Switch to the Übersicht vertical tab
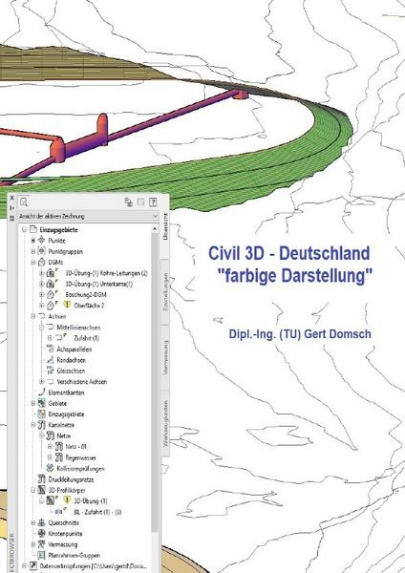This screenshot has height=573, width=405. click(x=165, y=226)
